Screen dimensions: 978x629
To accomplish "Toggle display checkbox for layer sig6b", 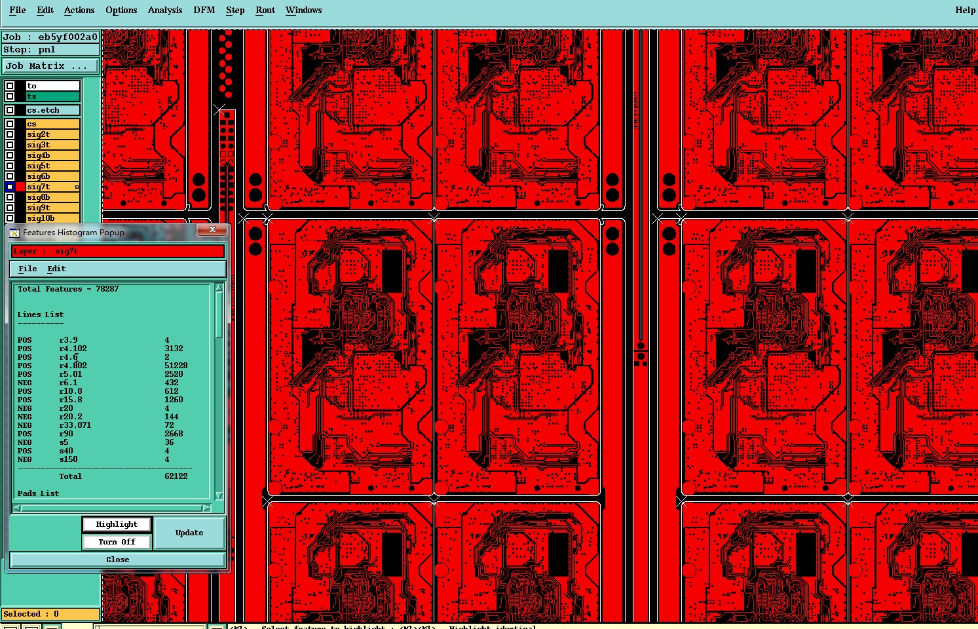I will (x=10, y=176).
